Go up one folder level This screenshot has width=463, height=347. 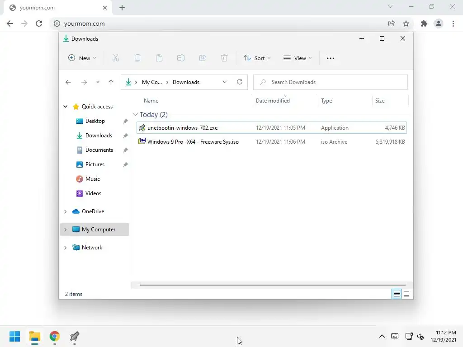pos(111,82)
